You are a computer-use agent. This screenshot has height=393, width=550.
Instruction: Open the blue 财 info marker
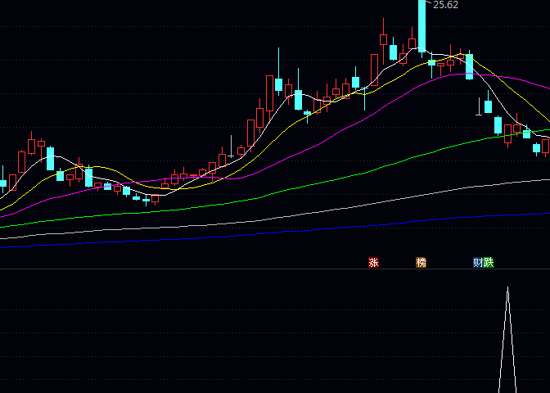pyautogui.click(x=478, y=263)
